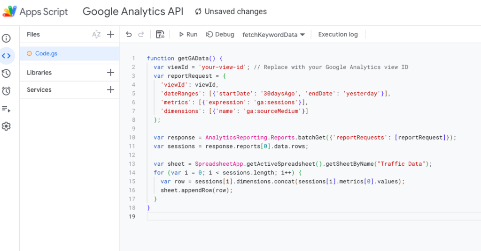
Task: Add a service with plus icon
Action: point(110,89)
